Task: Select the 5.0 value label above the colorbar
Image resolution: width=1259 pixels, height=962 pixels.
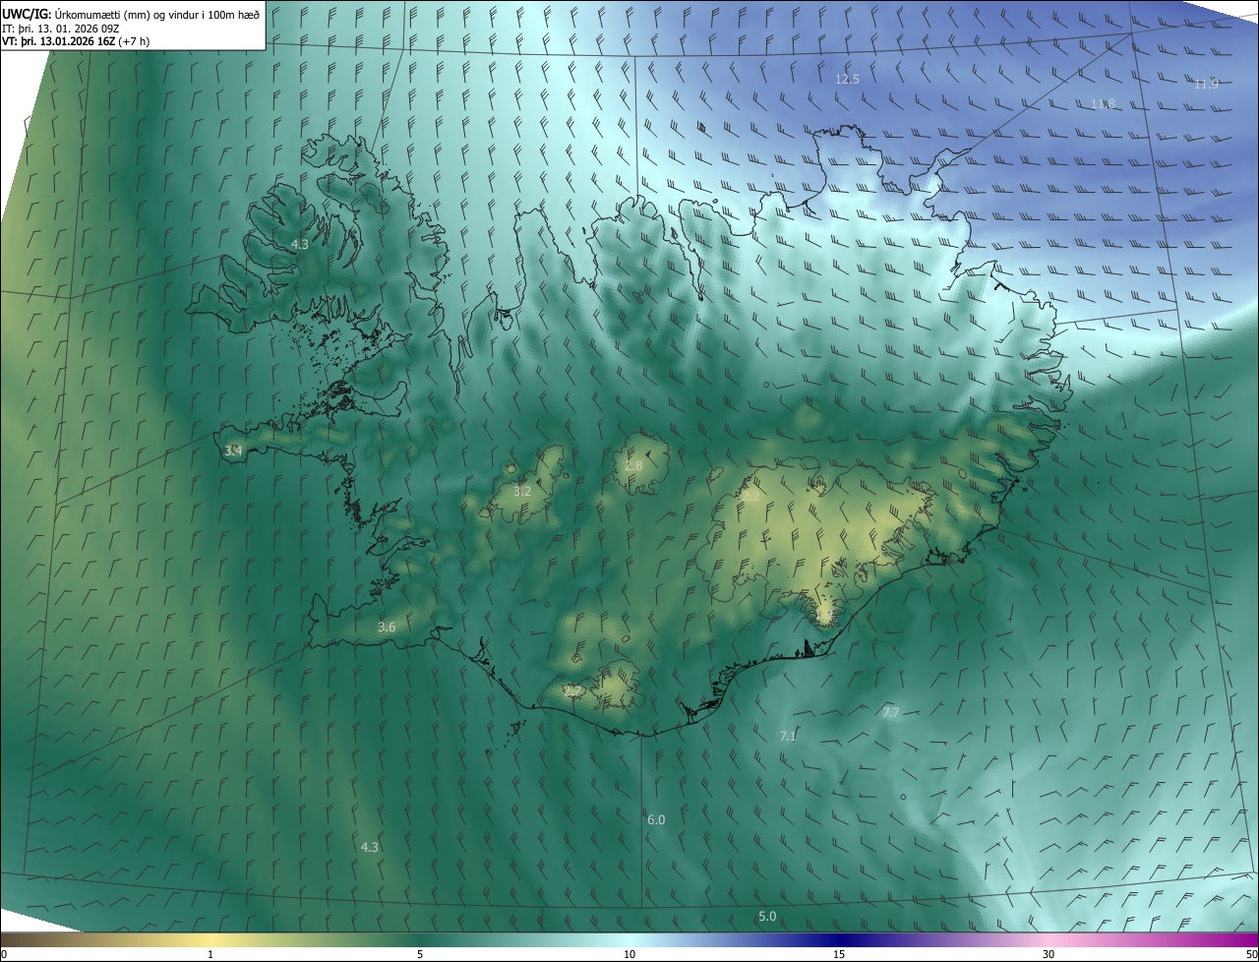Action: pyautogui.click(x=767, y=916)
